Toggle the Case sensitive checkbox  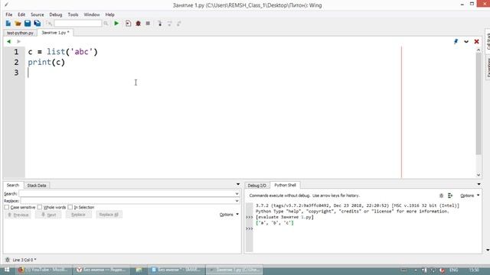pyautogui.click(x=7, y=207)
